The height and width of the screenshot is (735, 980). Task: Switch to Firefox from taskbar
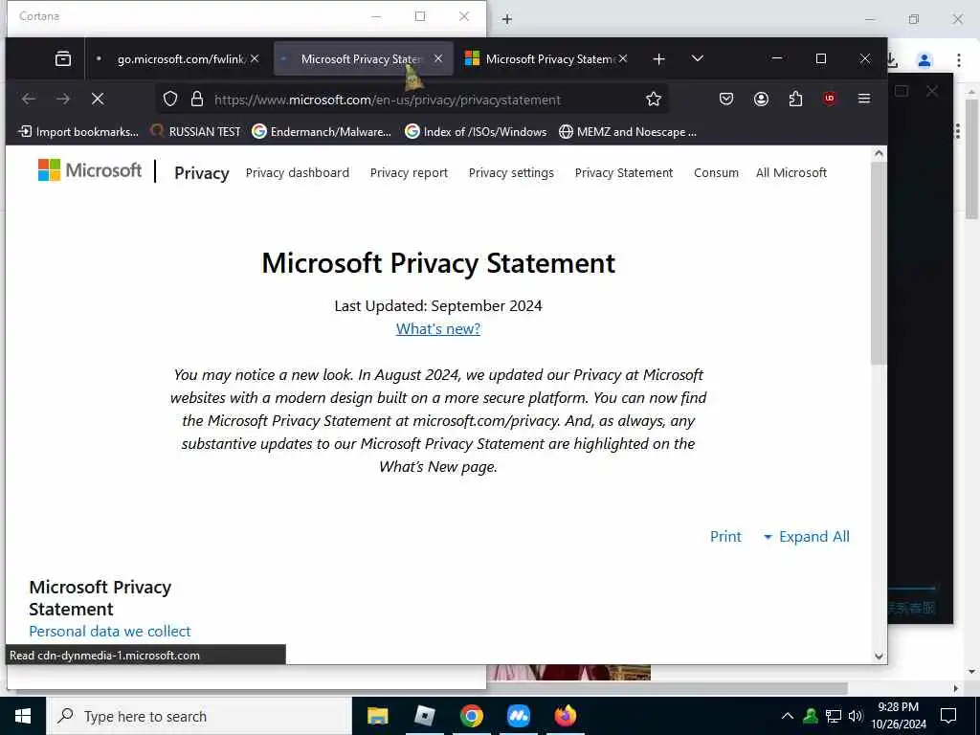(x=566, y=716)
